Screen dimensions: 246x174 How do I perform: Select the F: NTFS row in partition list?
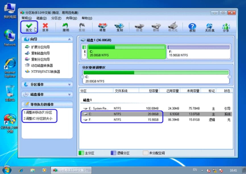(x=156, y=120)
